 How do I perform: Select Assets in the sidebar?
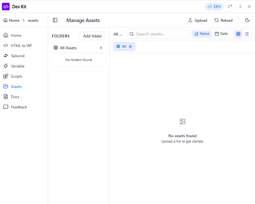[12, 87]
